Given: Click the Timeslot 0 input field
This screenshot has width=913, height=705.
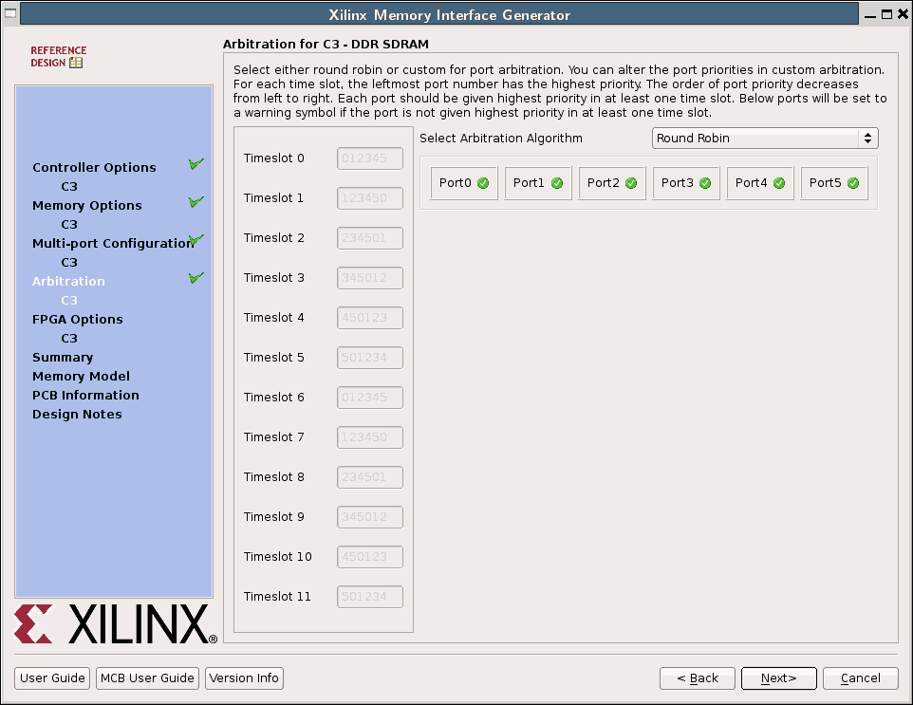Looking at the screenshot, I should pyautogui.click(x=369, y=158).
